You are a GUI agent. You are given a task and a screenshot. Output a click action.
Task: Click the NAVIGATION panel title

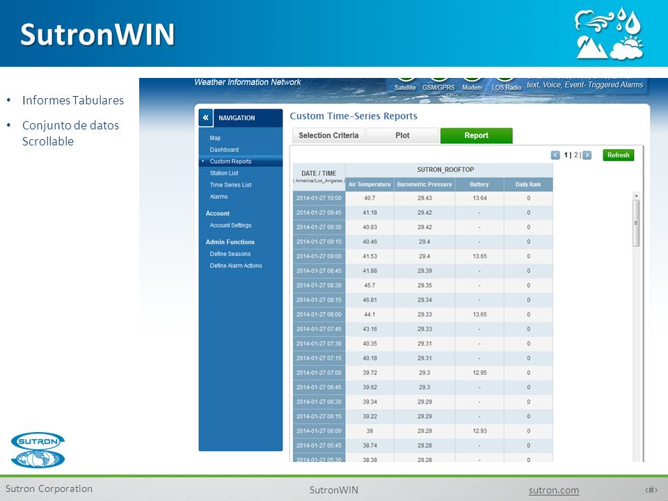(237, 118)
